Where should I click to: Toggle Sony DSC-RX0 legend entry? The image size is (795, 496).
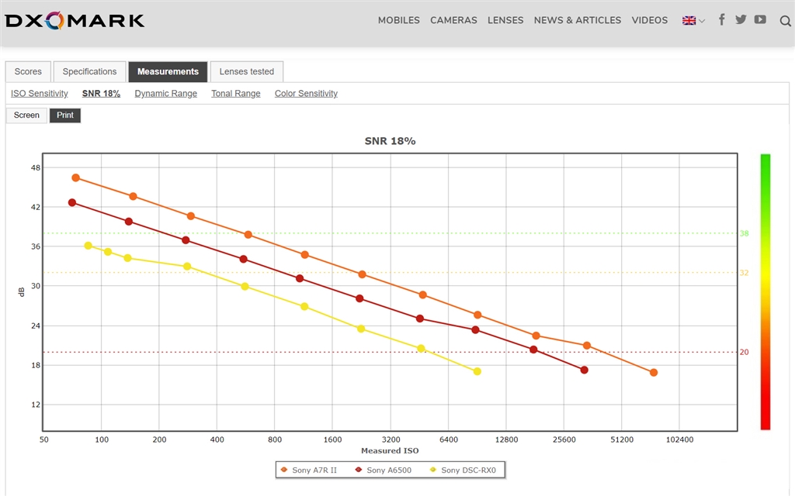click(463, 470)
